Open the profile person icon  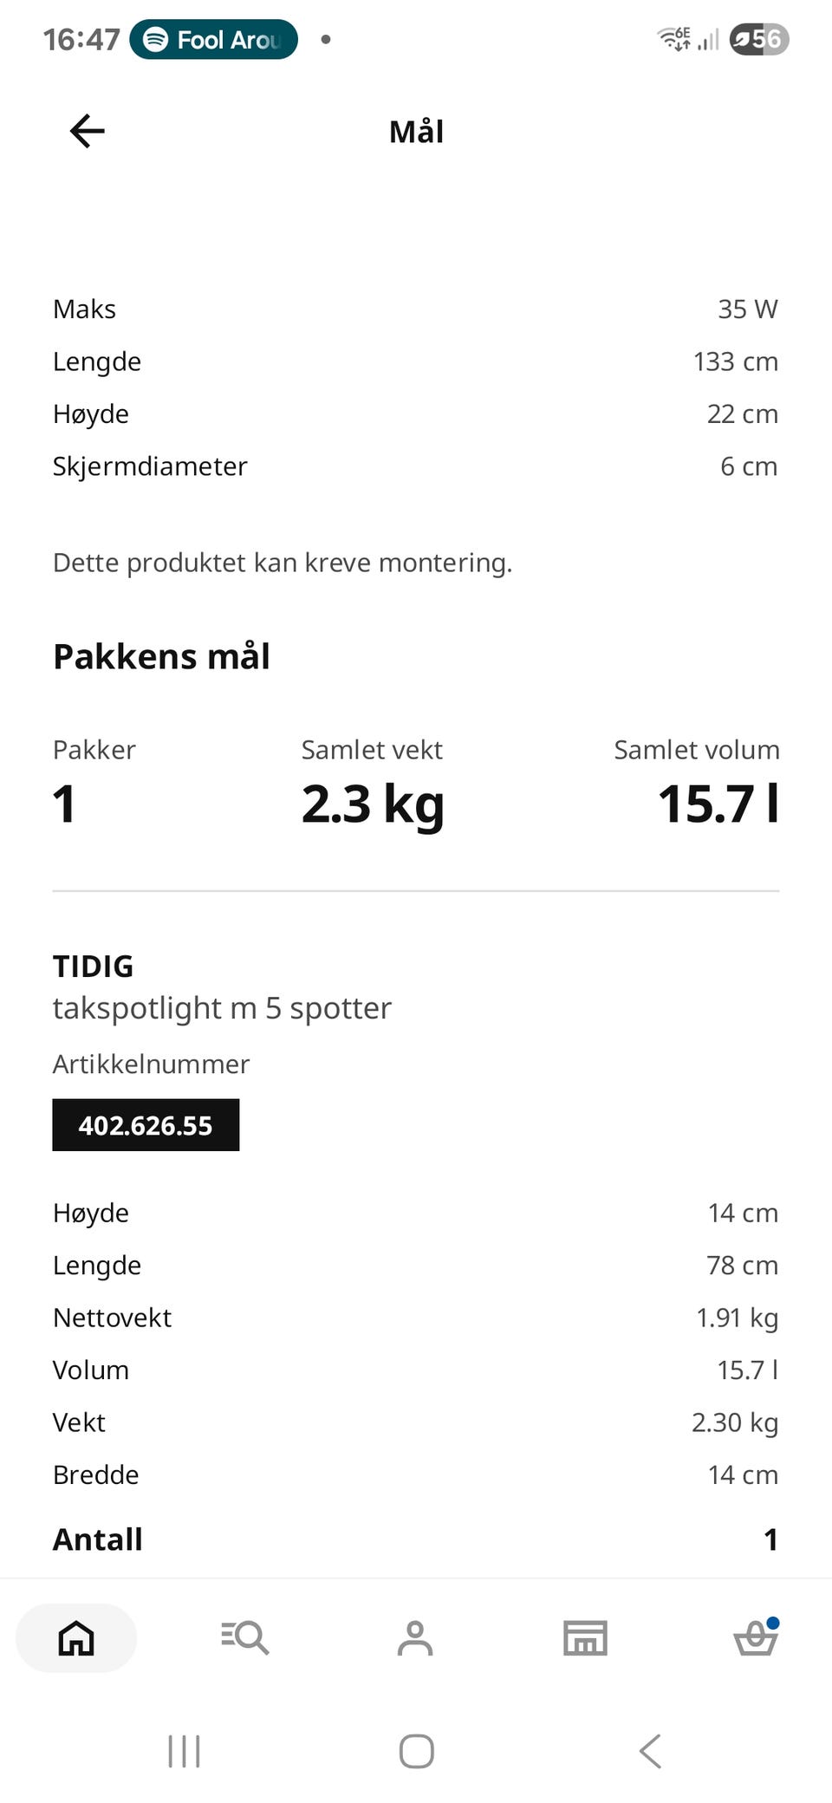[415, 1637]
